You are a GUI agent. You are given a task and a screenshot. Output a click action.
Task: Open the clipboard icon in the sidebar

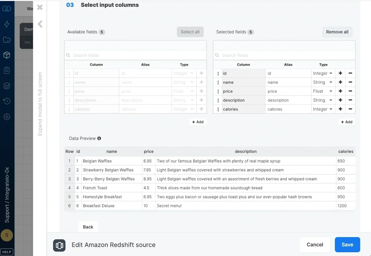[x=7, y=70]
